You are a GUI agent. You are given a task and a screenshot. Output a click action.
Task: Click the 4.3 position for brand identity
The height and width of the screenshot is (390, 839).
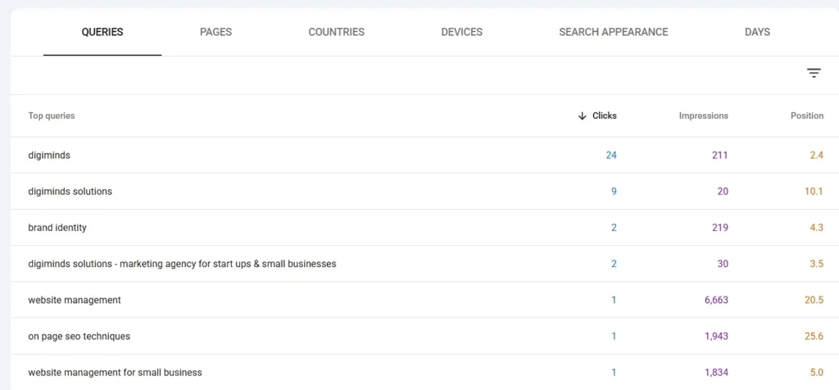pyautogui.click(x=817, y=228)
